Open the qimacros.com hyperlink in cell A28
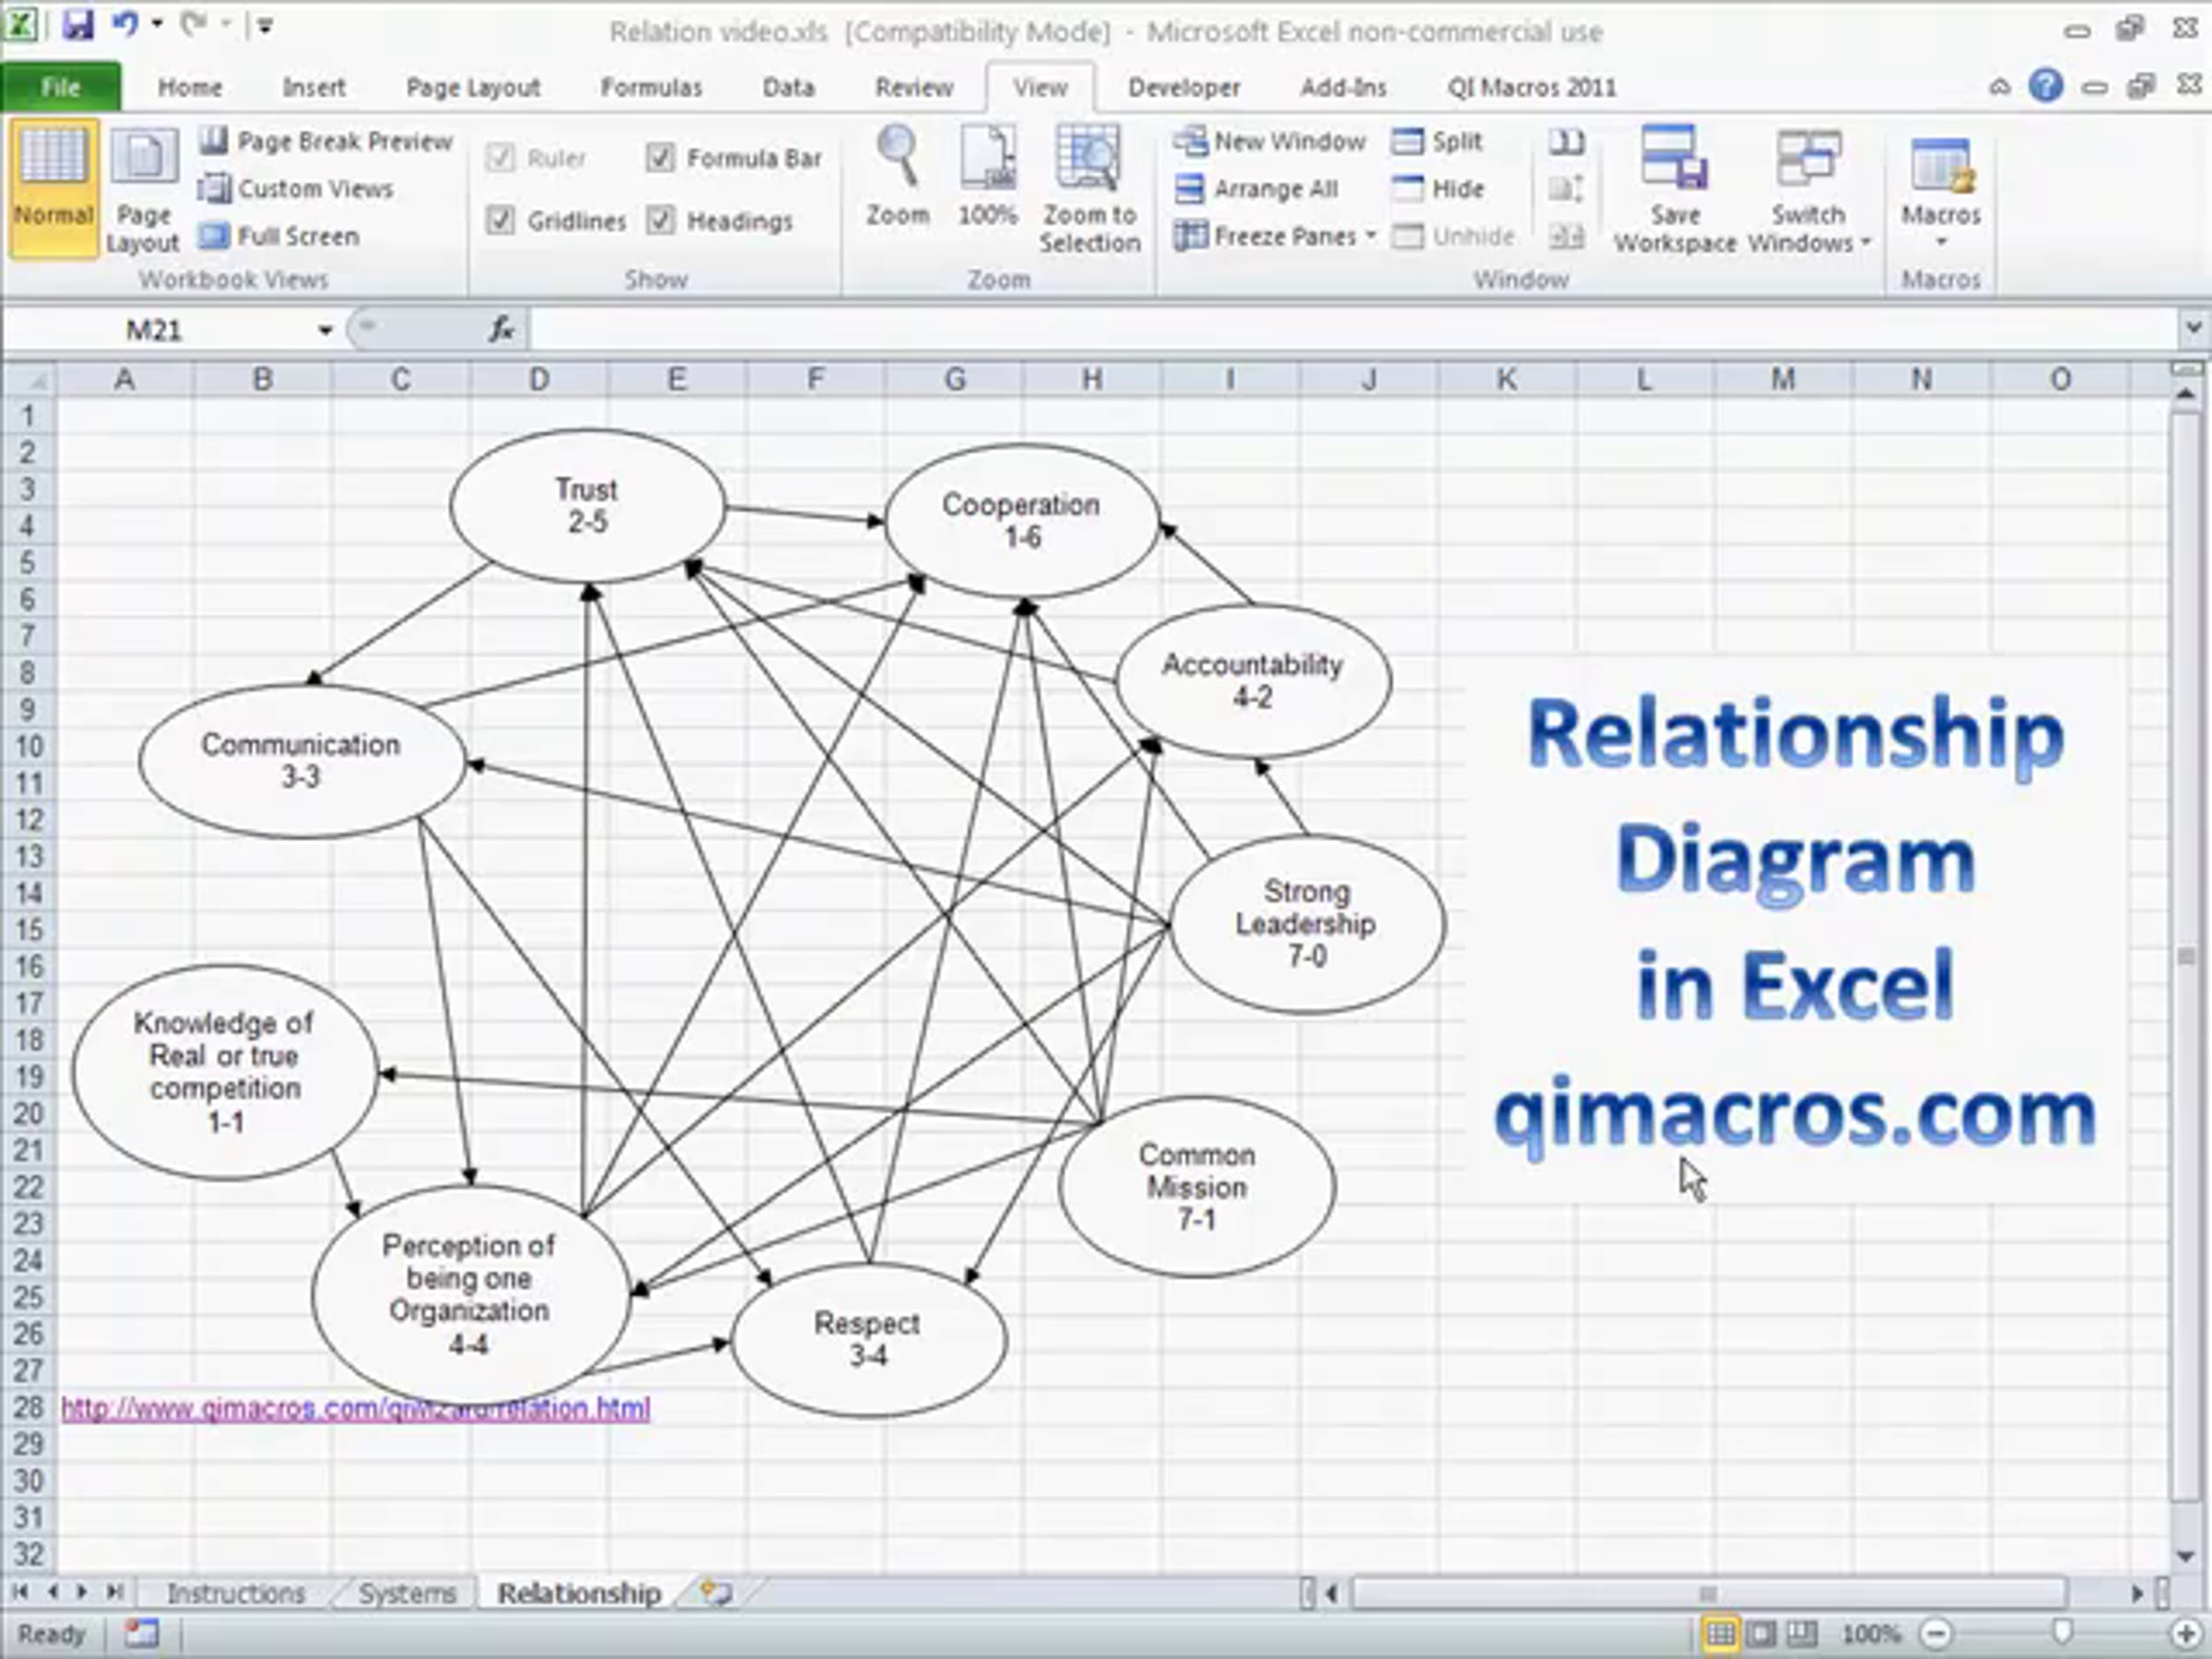2212x1659 pixels. [x=356, y=1409]
